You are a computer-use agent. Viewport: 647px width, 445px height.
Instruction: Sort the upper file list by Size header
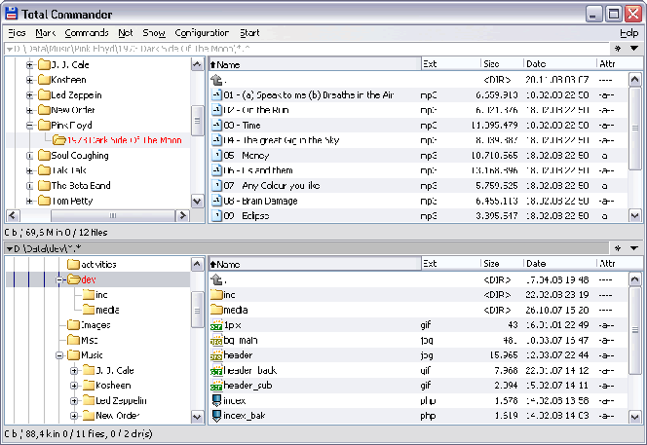click(x=502, y=64)
